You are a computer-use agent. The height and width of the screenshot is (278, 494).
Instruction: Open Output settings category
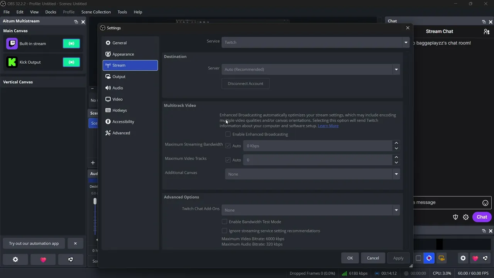pos(130,76)
